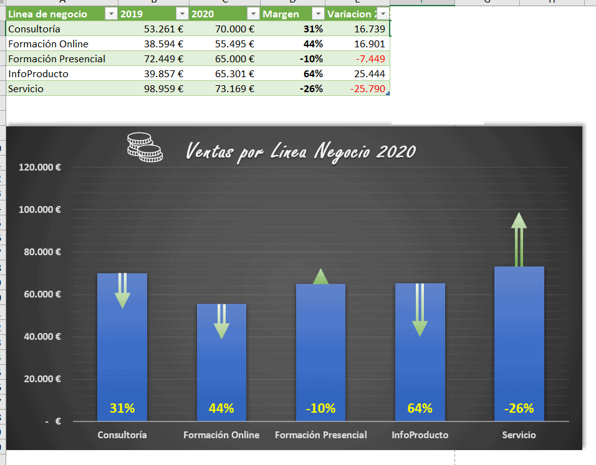The width and height of the screenshot is (596, 465).
Task: Click the table resize handle at bottom-right corner
Action: (x=388, y=93)
